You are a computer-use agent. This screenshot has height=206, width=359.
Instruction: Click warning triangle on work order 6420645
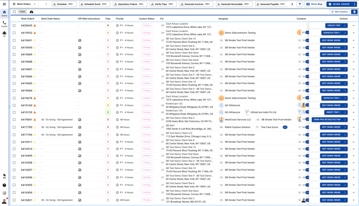click(x=35, y=26)
